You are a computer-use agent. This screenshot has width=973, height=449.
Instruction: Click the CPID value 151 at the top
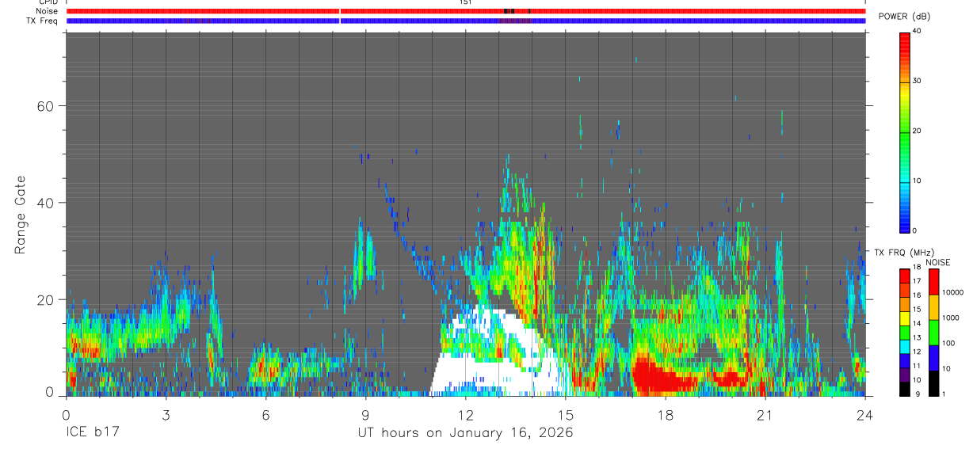465,2
